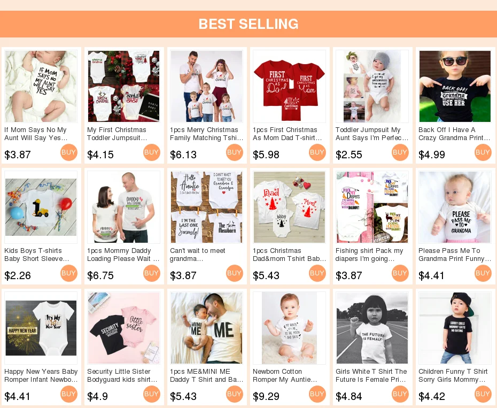View the Kids Boys T-shirts excavator thumbnail
This screenshot has width=497, height=408.
tap(41, 207)
